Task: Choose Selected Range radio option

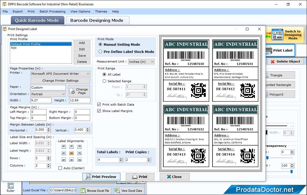Action: (x=104, y=81)
